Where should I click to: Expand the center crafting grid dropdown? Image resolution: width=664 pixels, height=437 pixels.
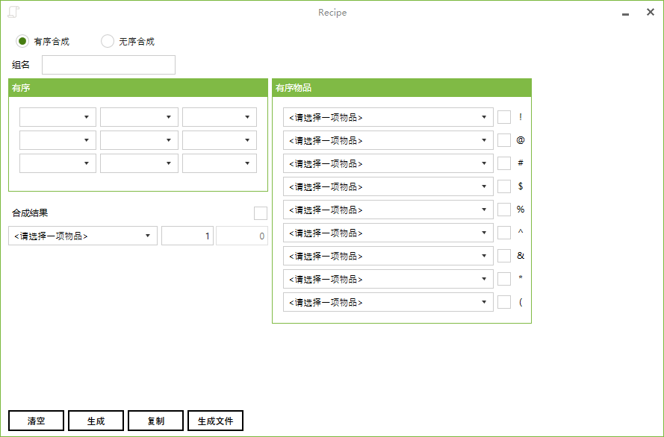click(x=139, y=140)
